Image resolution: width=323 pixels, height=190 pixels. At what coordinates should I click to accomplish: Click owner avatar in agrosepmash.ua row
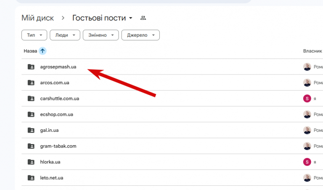pos(307,67)
